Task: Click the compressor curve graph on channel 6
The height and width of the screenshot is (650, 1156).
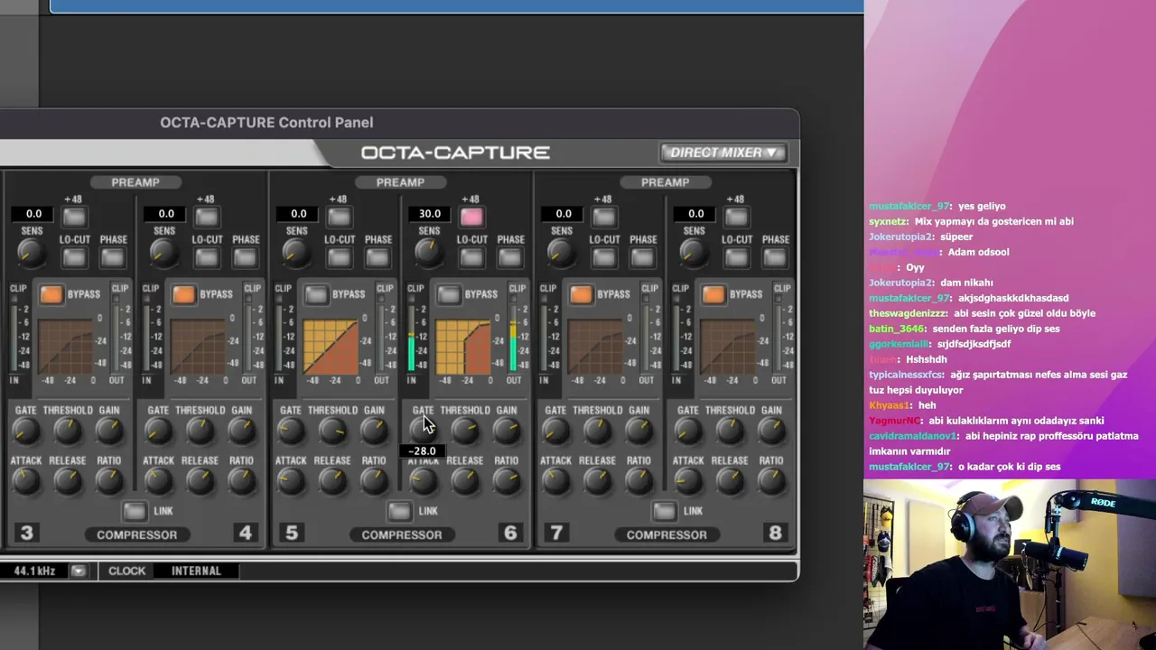Action: (x=463, y=347)
